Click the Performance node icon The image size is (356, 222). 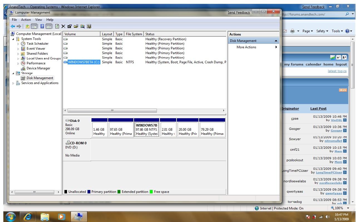(x=23, y=63)
